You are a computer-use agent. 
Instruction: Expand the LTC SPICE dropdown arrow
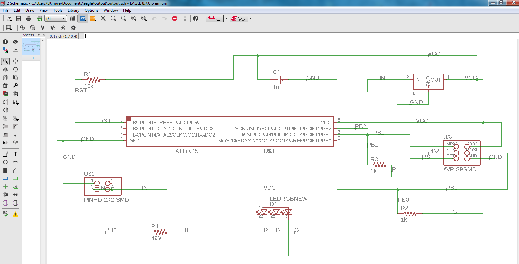tap(251, 19)
